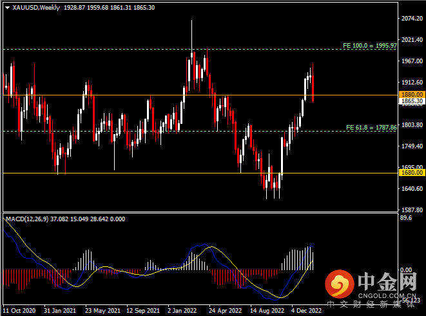This screenshot has height=316, width=426.
Task: Click the 11 Oct 2020 date label
Action: (x=20, y=310)
